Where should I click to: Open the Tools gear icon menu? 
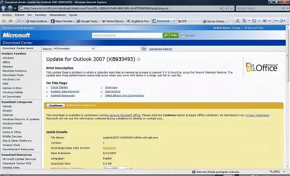click(281, 21)
